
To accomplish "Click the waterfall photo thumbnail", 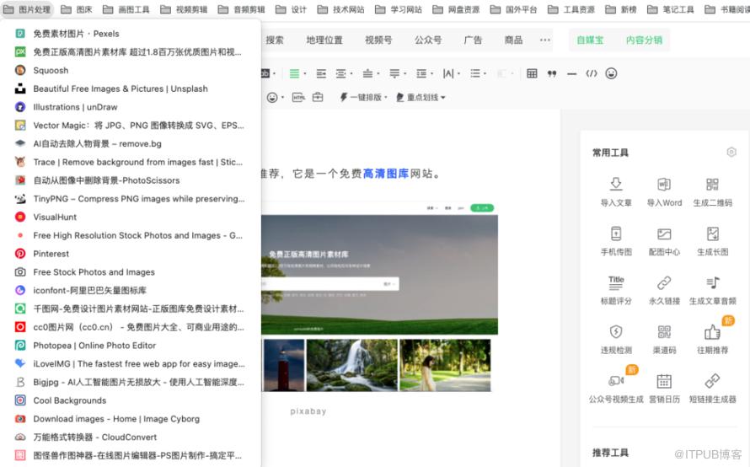I will point(351,365).
